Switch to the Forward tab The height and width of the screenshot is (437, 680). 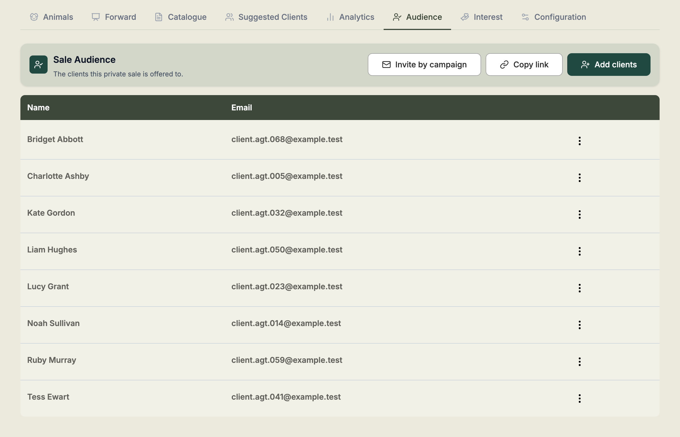click(114, 17)
